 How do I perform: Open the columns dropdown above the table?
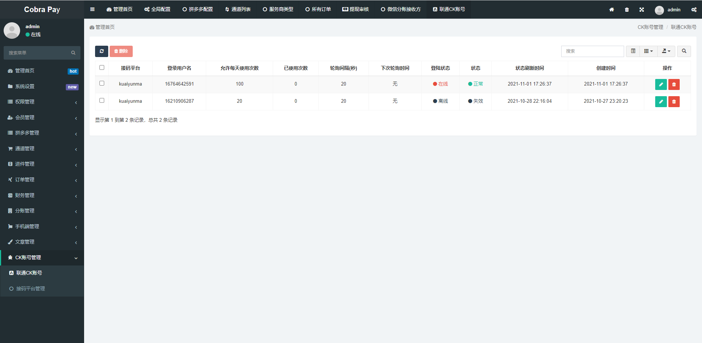pyautogui.click(x=648, y=51)
